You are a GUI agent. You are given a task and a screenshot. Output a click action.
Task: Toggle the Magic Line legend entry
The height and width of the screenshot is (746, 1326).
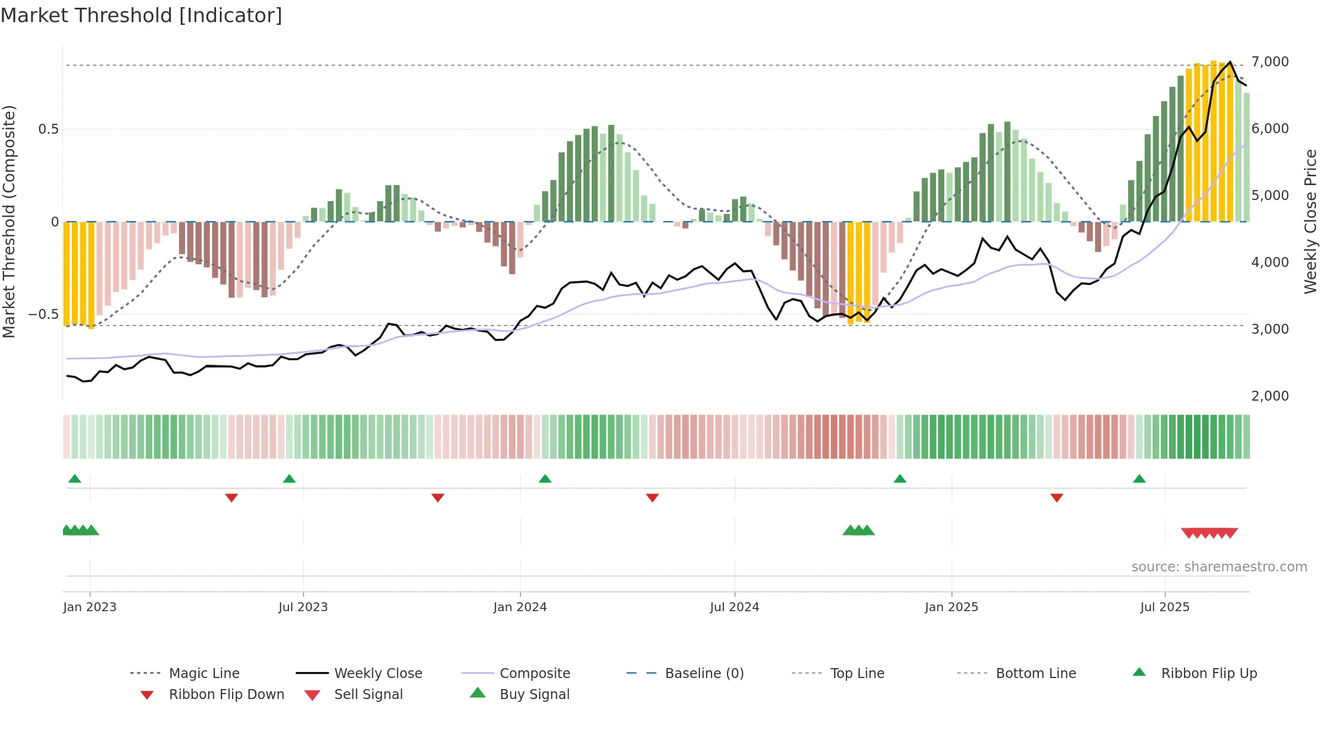(185, 673)
